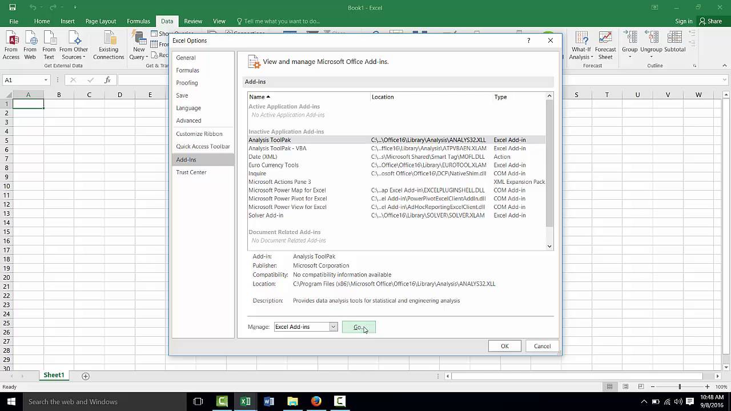Click the Help question mark in dialog
Image resolution: width=731 pixels, height=411 pixels.
pyautogui.click(x=528, y=41)
